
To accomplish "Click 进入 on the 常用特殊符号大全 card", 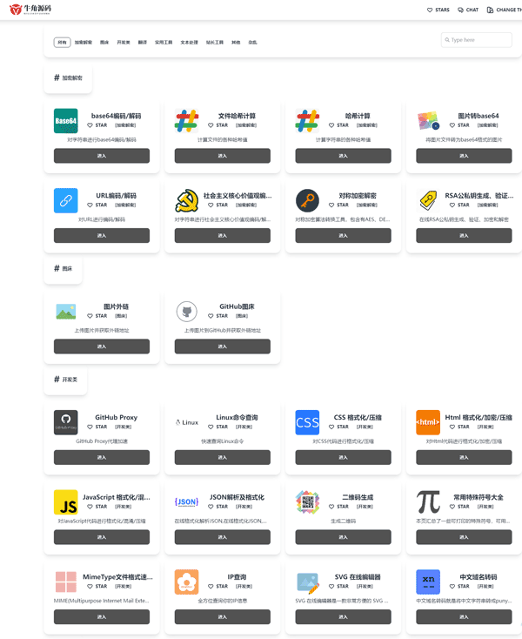I will tap(464, 537).
